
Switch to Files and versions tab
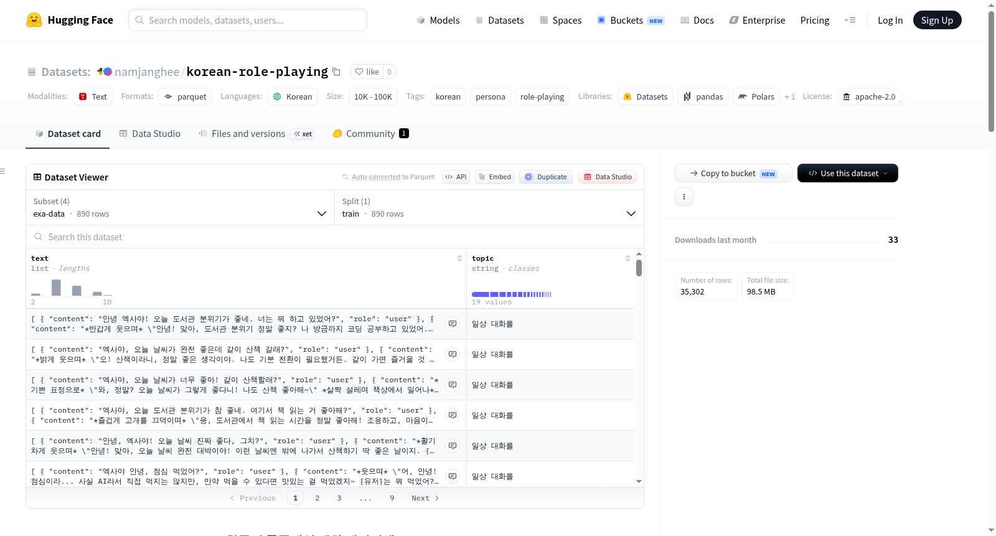(x=256, y=133)
